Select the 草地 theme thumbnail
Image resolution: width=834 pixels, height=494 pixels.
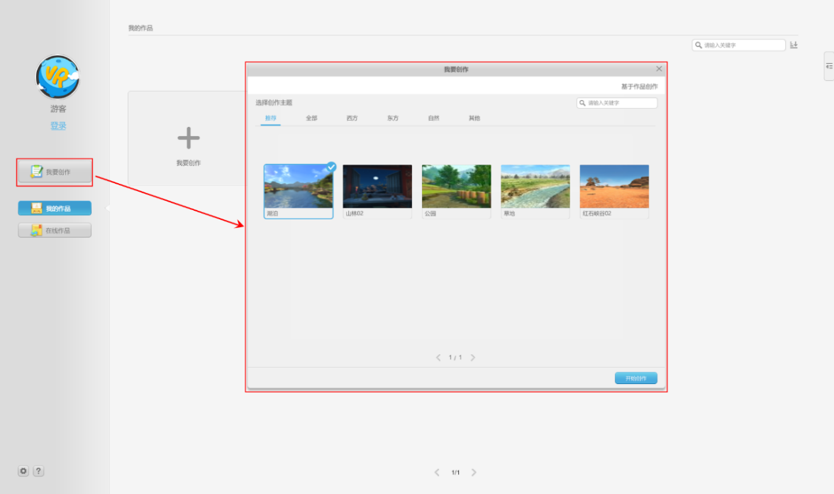click(535, 191)
